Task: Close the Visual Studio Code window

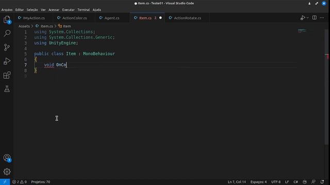Action: 324,4
